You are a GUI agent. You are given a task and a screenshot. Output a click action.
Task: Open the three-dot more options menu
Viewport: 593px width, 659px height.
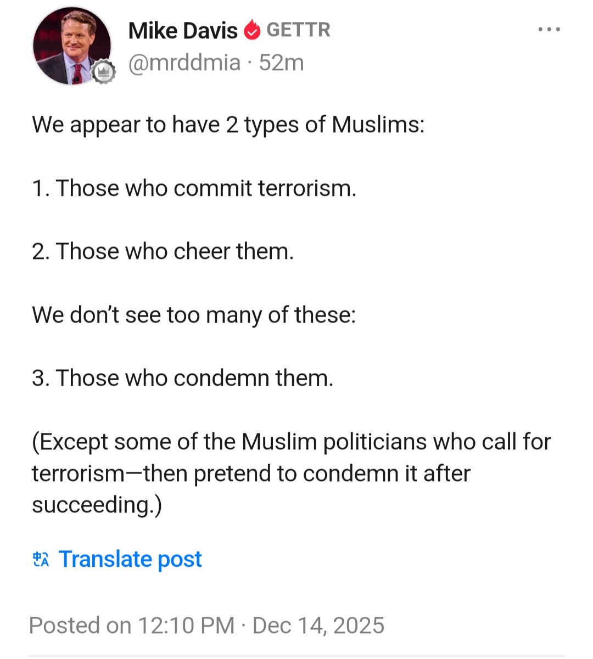click(x=549, y=30)
